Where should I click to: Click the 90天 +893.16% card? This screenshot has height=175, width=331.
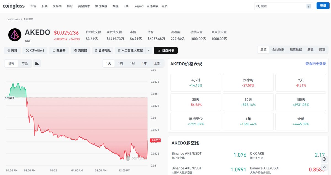pyautogui.click(x=248, y=102)
